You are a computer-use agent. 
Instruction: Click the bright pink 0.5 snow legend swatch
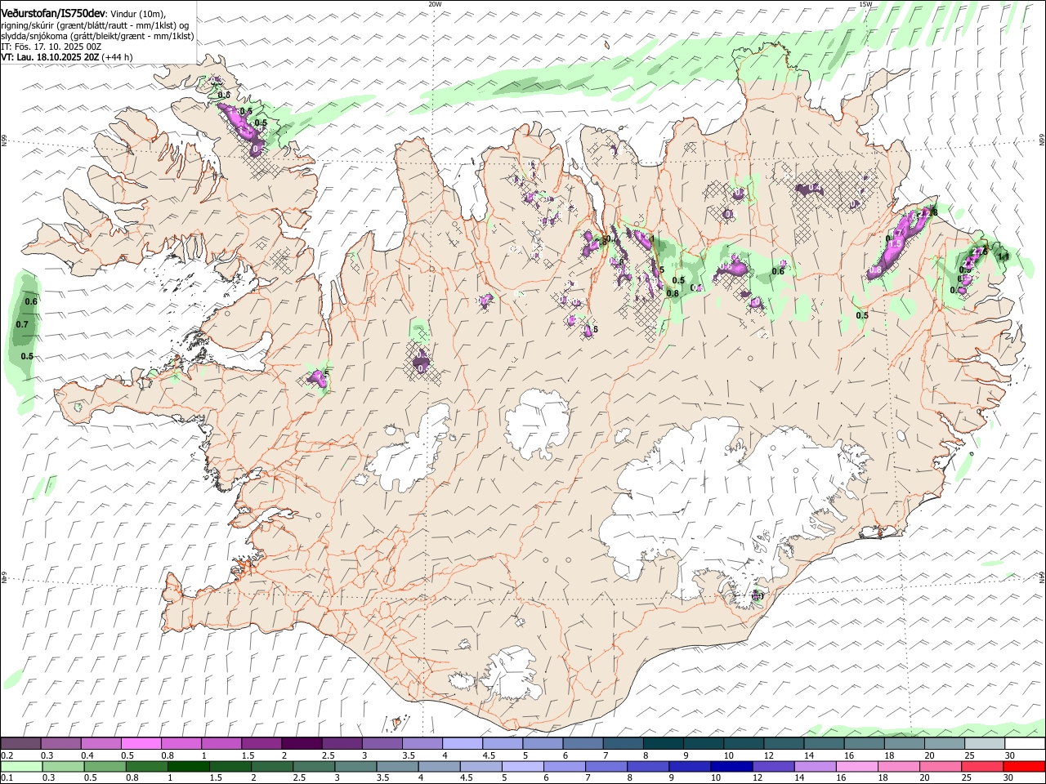pyautogui.click(x=141, y=744)
